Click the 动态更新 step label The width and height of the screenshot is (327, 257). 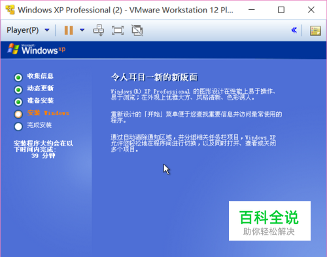click(x=41, y=89)
